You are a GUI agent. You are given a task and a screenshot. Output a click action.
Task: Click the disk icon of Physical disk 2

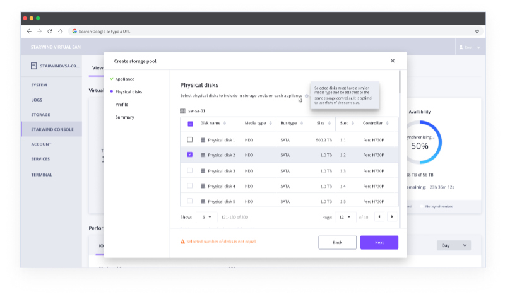point(203,154)
